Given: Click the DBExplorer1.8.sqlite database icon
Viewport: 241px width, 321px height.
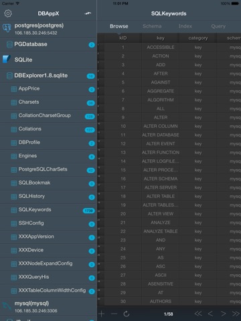Looking at the screenshot, I should [x=9, y=76].
